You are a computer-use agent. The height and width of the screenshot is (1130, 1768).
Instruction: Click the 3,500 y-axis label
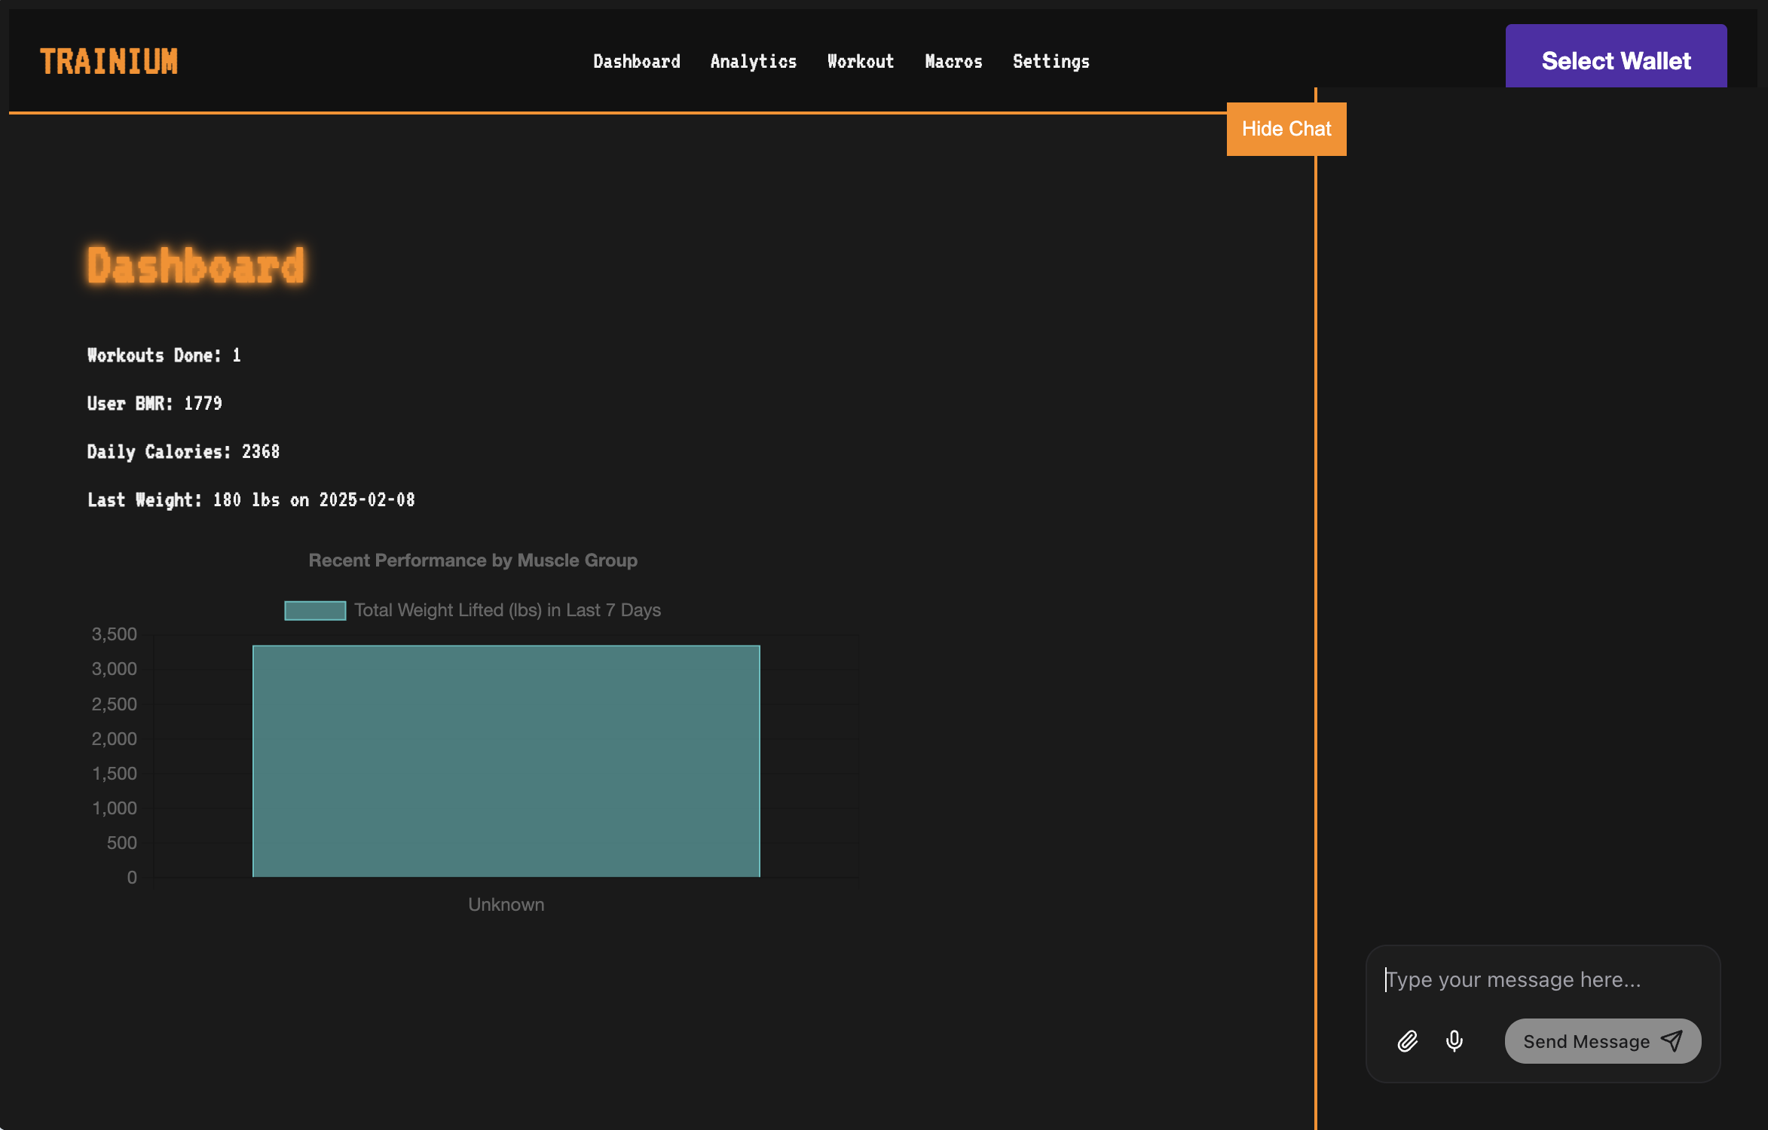click(x=115, y=634)
